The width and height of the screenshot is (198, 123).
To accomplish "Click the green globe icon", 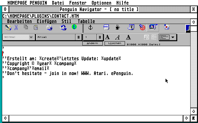I will click(74, 27).
